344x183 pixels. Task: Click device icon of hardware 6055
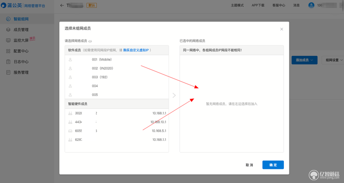(70, 131)
